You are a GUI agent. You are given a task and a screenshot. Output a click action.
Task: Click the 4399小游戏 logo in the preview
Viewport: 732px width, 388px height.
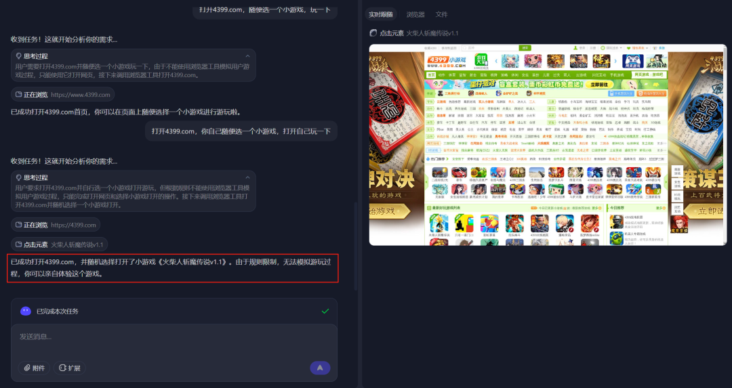(x=447, y=62)
